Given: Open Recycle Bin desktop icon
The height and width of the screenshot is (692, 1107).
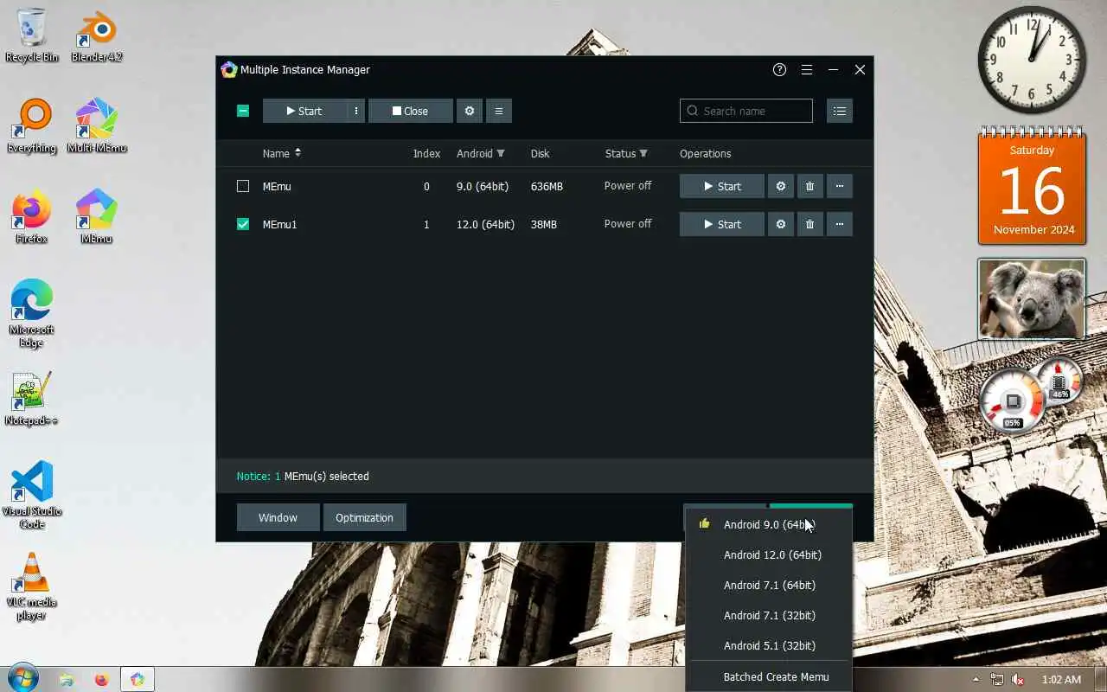Looking at the screenshot, I should 32,37.
